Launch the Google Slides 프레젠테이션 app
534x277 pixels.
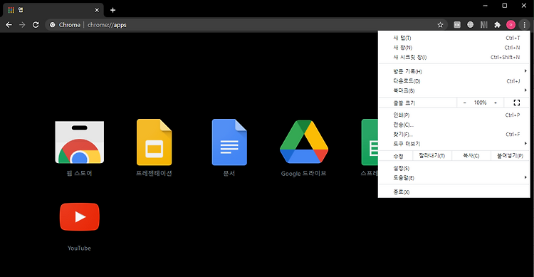pos(154,142)
